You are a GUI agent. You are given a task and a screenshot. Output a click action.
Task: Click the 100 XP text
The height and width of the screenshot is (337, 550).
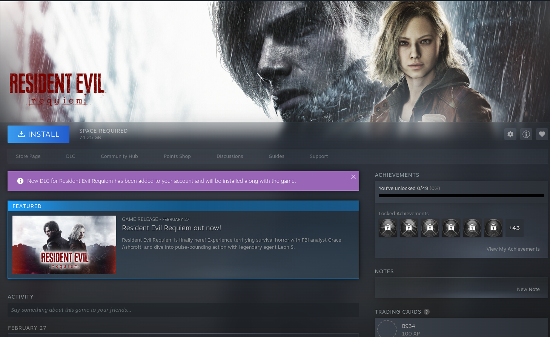click(411, 334)
